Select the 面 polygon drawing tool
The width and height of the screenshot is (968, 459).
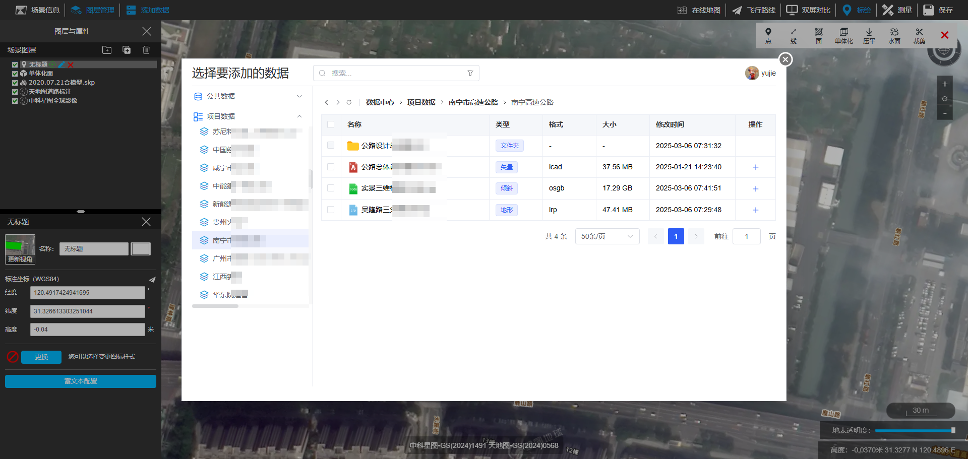[x=819, y=36]
